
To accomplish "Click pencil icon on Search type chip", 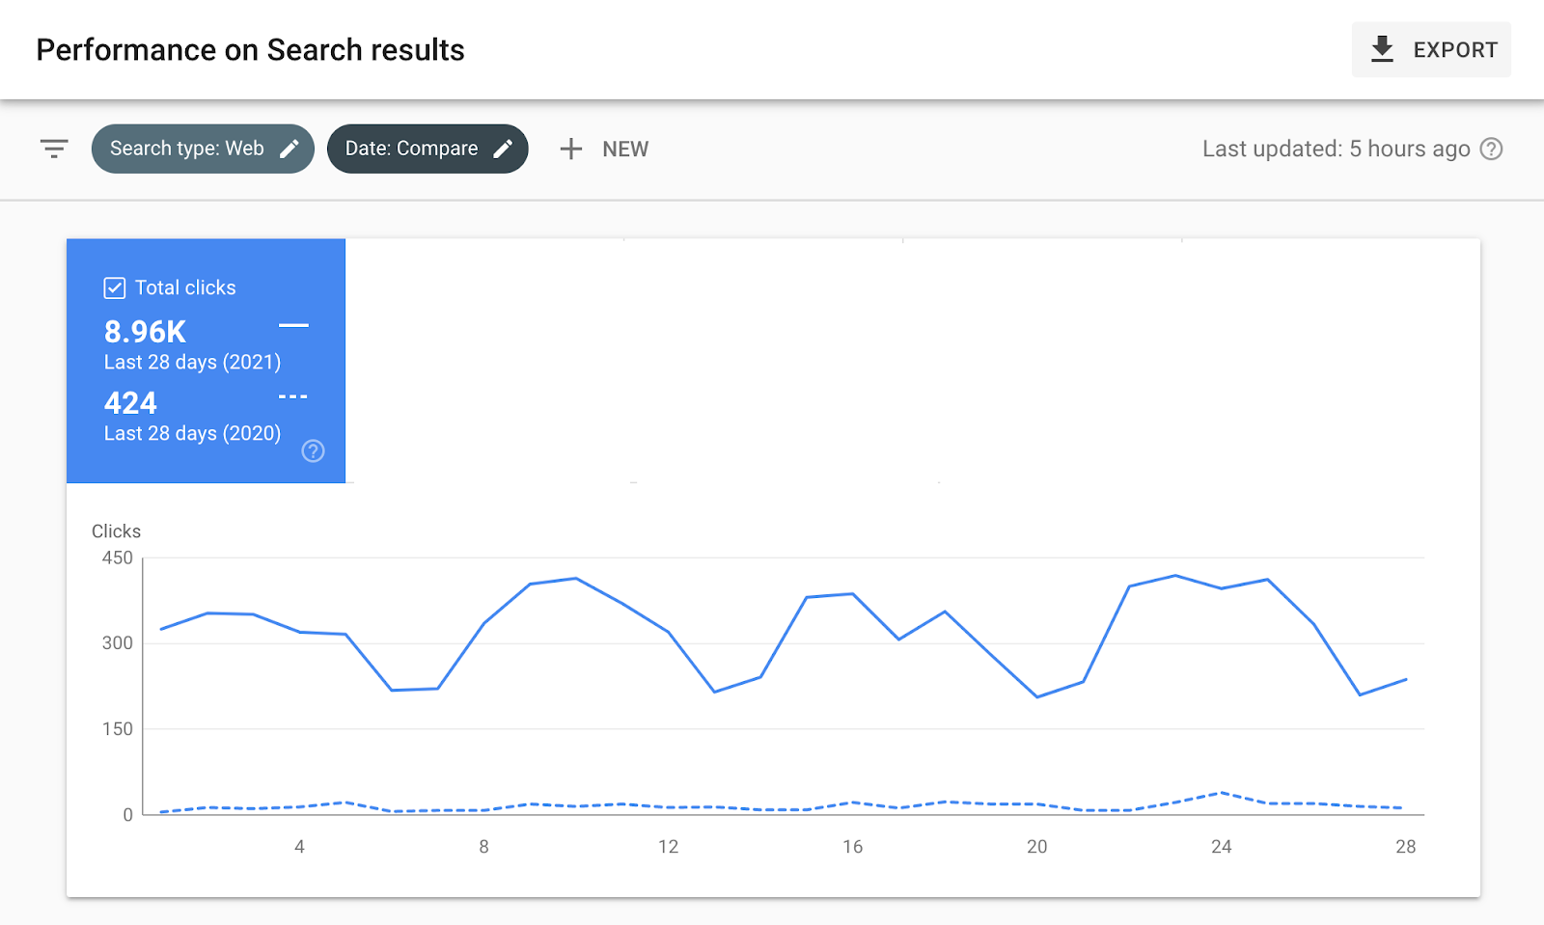I will tap(289, 149).
